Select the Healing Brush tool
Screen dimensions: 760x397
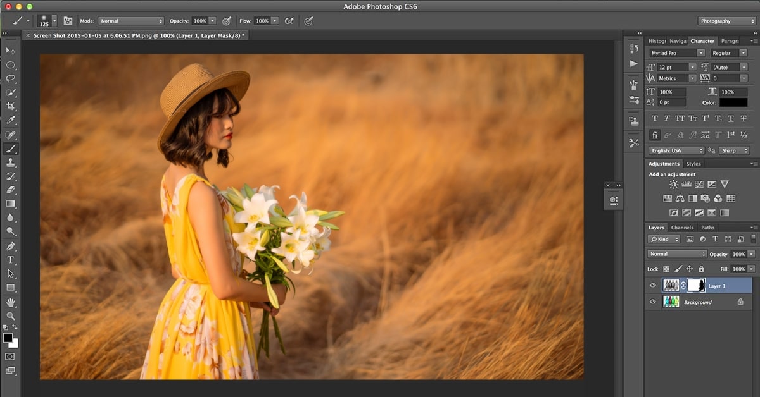pyautogui.click(x=11, y=135)
